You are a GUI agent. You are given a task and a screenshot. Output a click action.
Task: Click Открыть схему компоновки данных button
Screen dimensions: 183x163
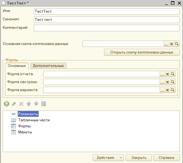[x=142, y=52]
